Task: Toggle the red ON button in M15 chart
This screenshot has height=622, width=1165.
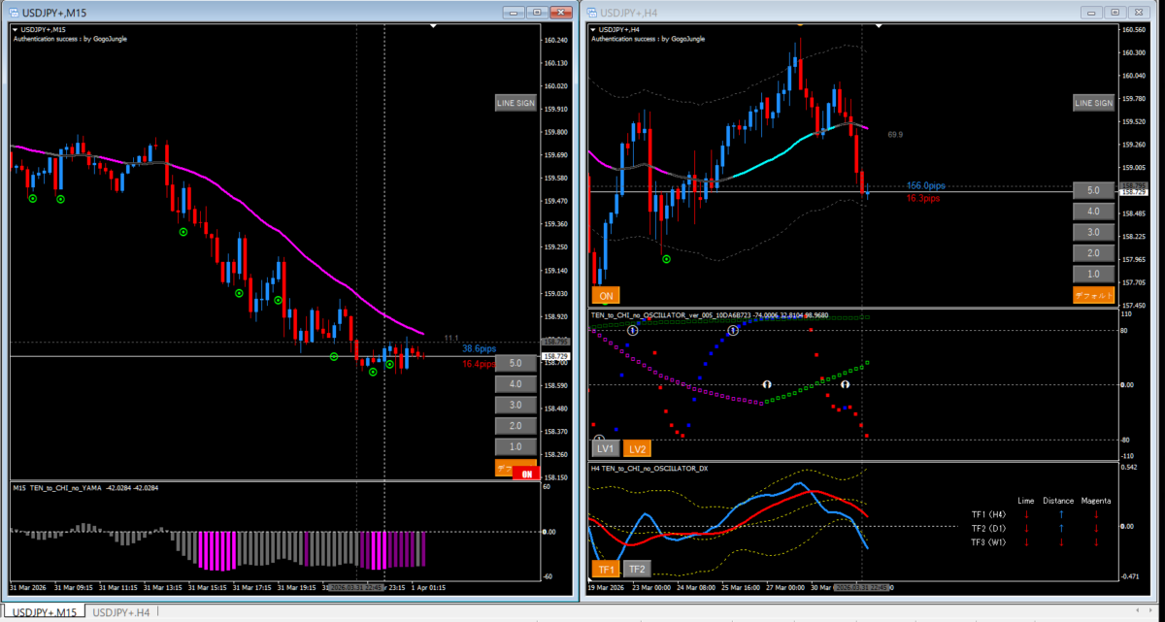Action: (526, 475)
